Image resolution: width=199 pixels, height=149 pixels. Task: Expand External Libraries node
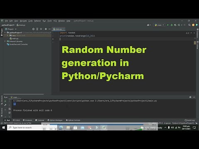[x=5, y=41]
